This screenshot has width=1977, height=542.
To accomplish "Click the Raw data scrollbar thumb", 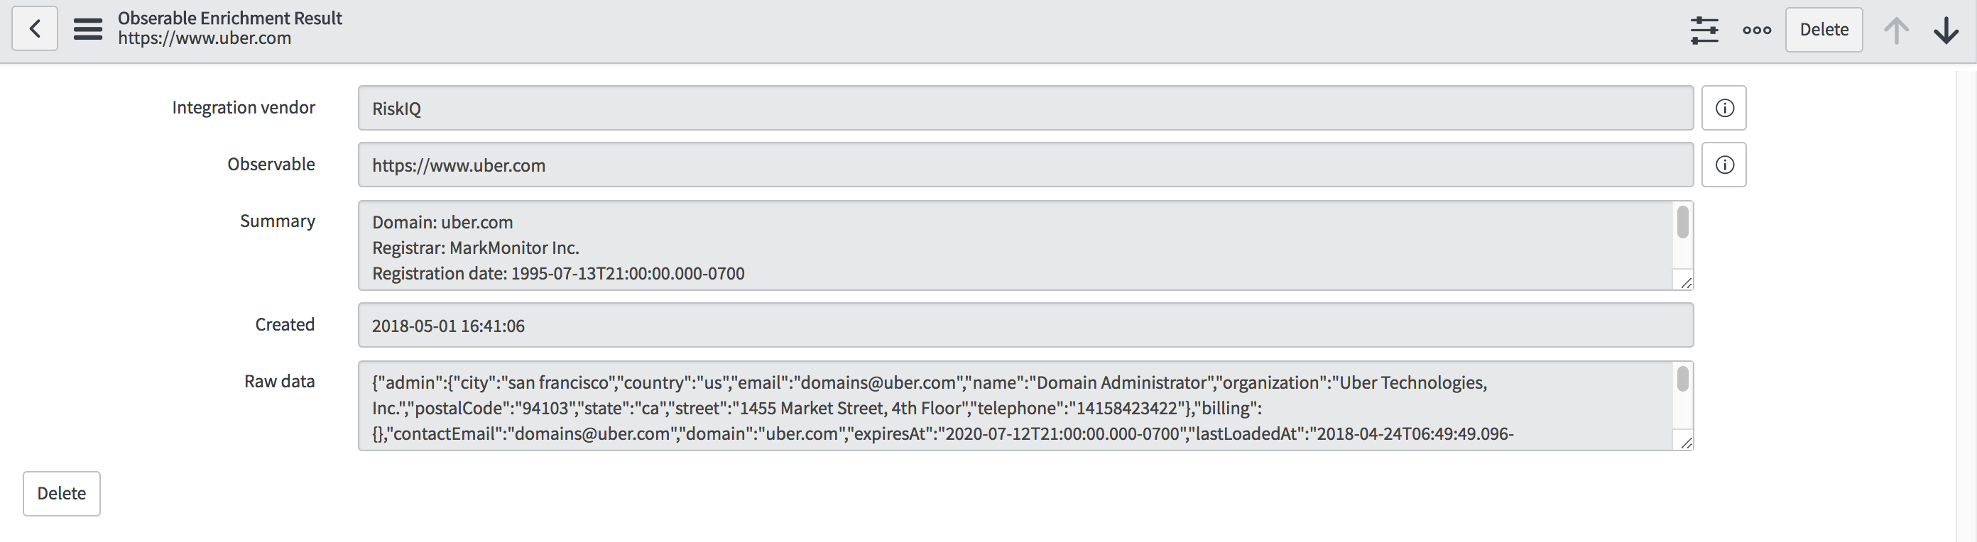I will tap(1683, 380).
